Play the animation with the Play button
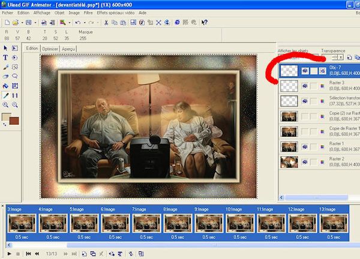This screenshot has width=360, height=259. point(9,254)
